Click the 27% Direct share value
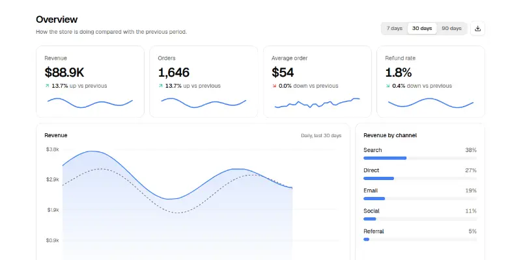Viewport: 521px width, 260px height. (x=471, y=170)
